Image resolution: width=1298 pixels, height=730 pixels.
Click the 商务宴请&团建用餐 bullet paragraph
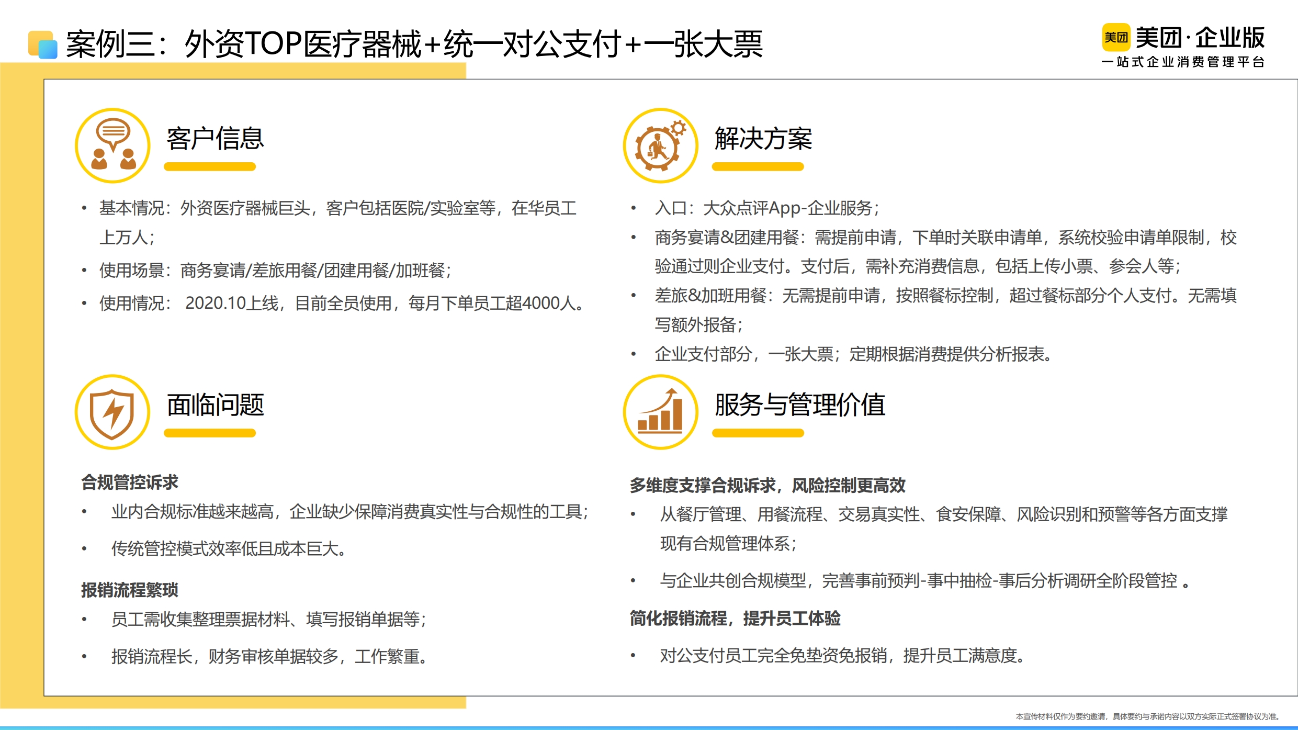coord(945,252)
